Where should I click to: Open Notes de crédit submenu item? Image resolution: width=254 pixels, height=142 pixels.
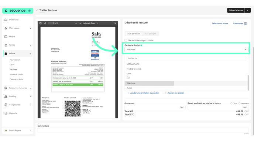coord(16,74)
